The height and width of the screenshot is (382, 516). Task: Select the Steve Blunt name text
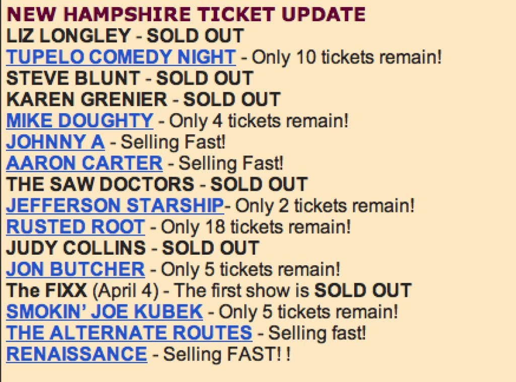[73, 79]
